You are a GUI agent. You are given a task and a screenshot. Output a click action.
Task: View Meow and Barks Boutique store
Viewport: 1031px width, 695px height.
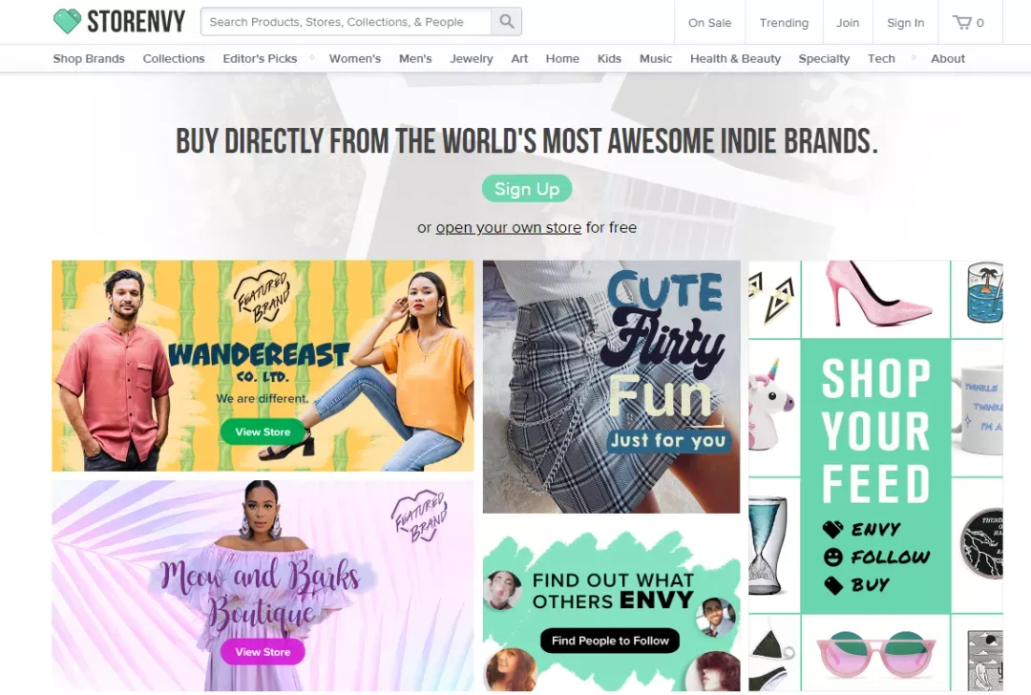(x=263, y=652)
